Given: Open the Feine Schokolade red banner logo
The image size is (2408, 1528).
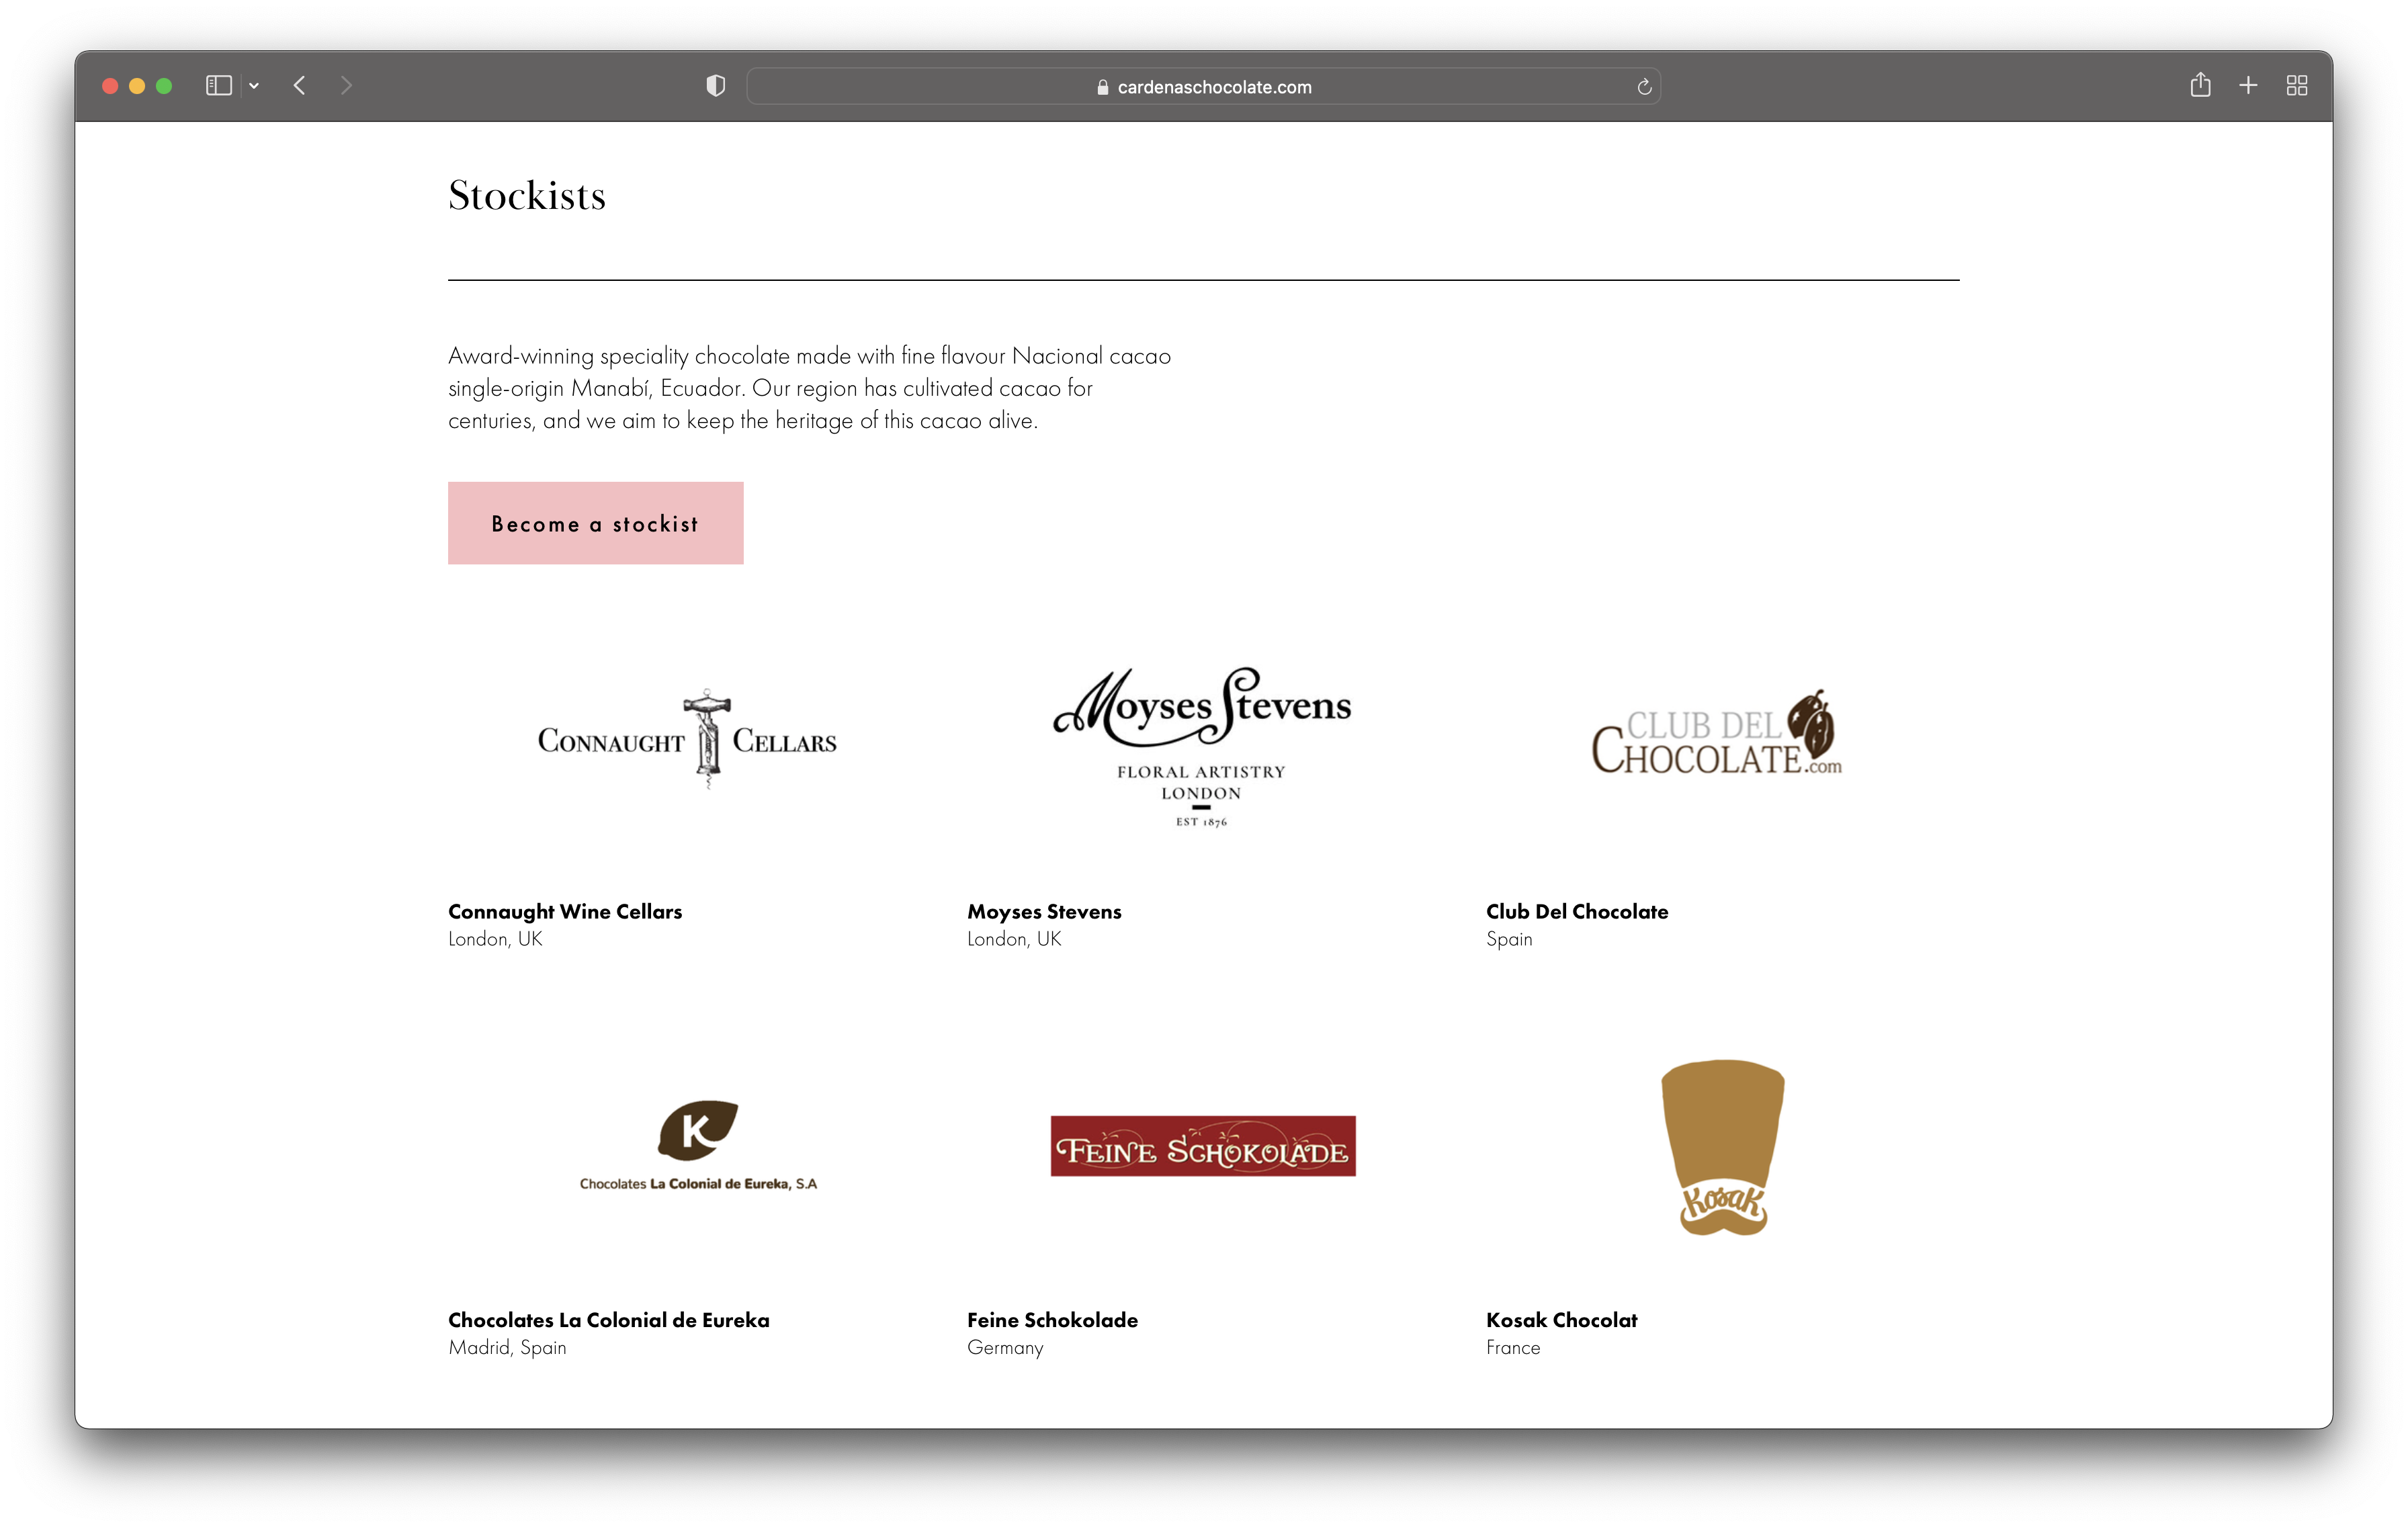Looking at the screenshot, I should [x=1203, y=1146].
